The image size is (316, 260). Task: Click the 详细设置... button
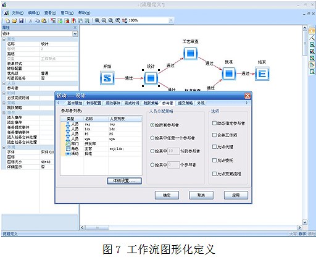click(124, 181)
